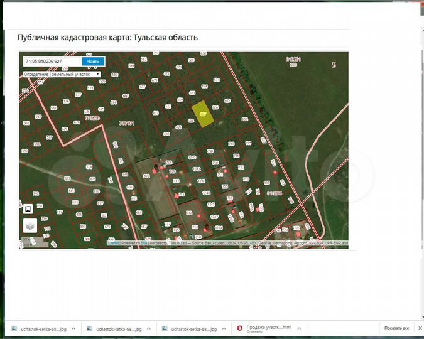Select parcel label 891 on the map

coord(83,226)
